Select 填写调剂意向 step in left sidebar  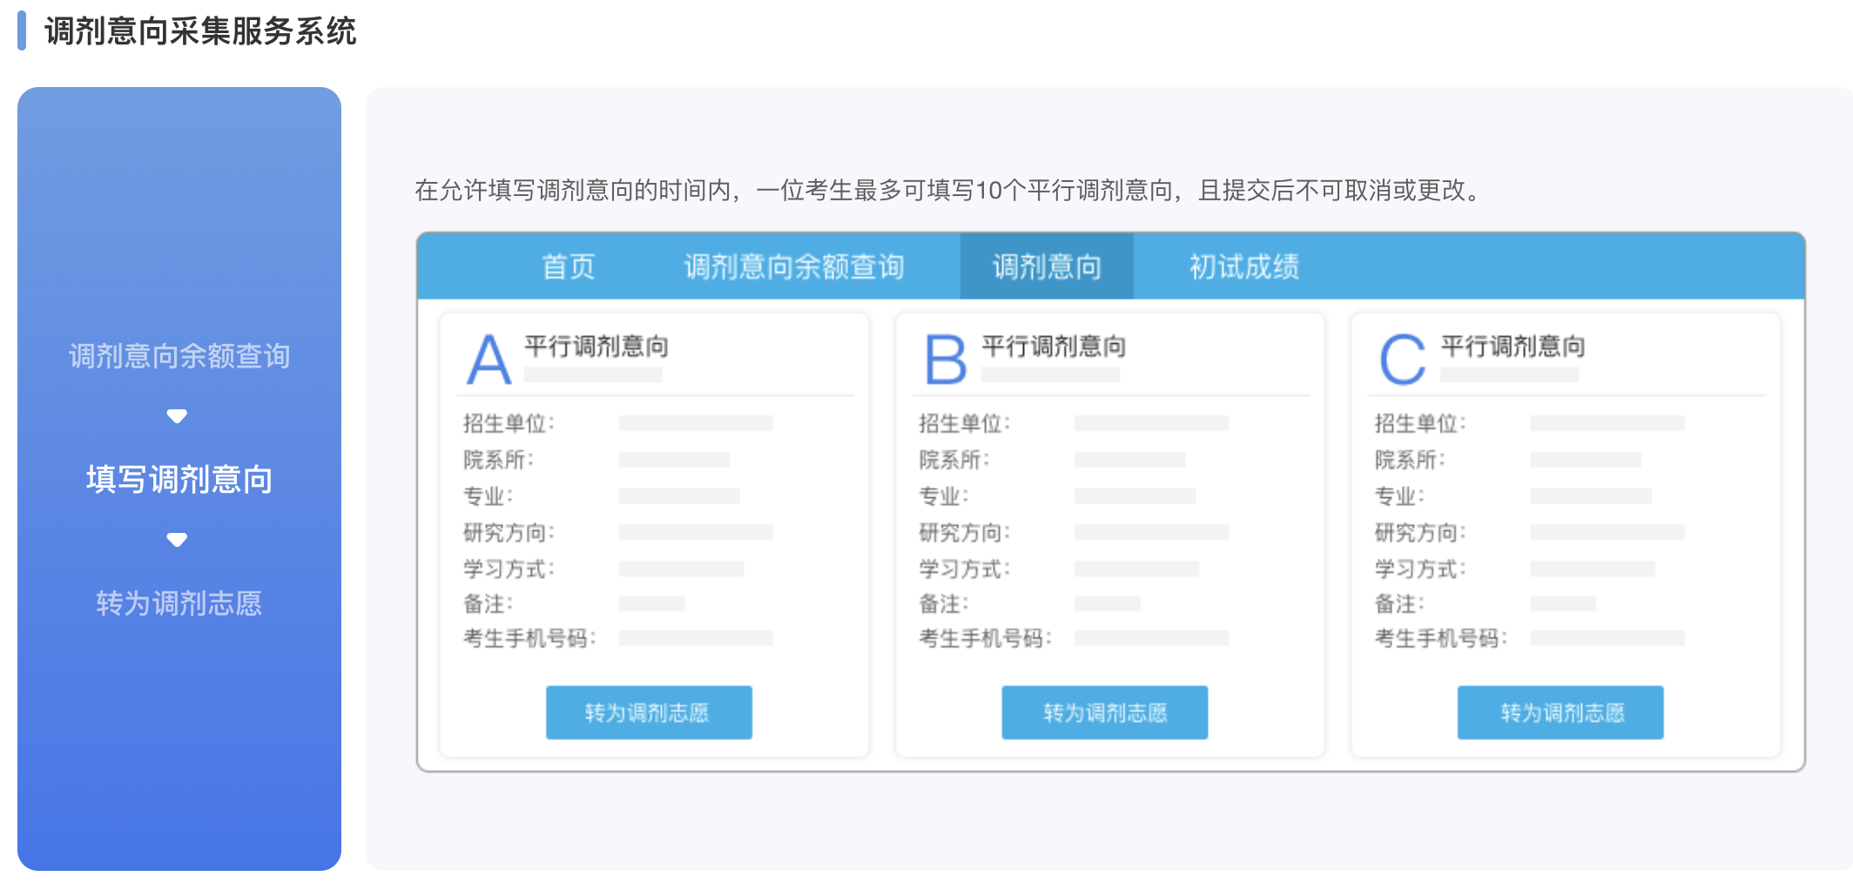[x=179, y=479]
